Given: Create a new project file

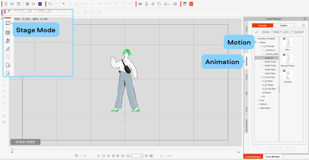Looking at the screenshot, I should coord(6,4).
